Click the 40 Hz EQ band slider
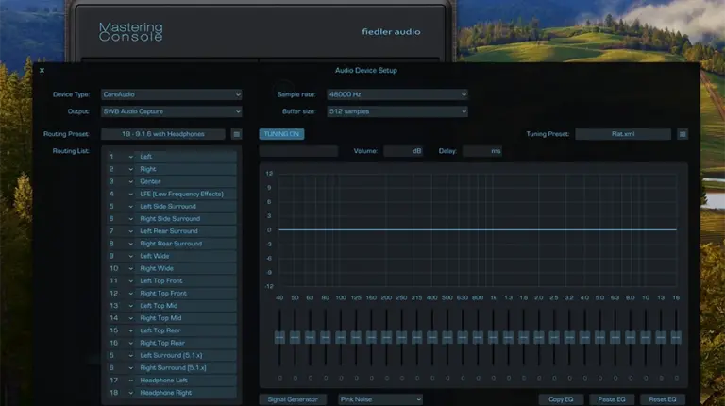This screenshot has width=725, height=406. pyautogui.click(x=279, y=337)
